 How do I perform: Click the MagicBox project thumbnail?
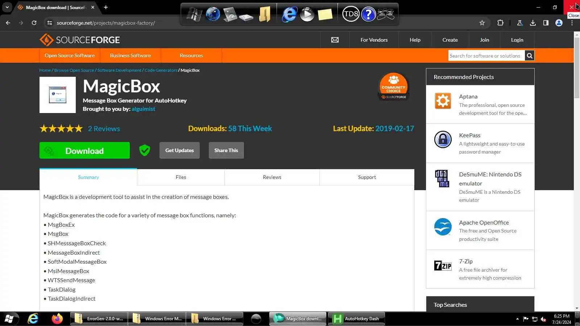[x=58, y=95]
